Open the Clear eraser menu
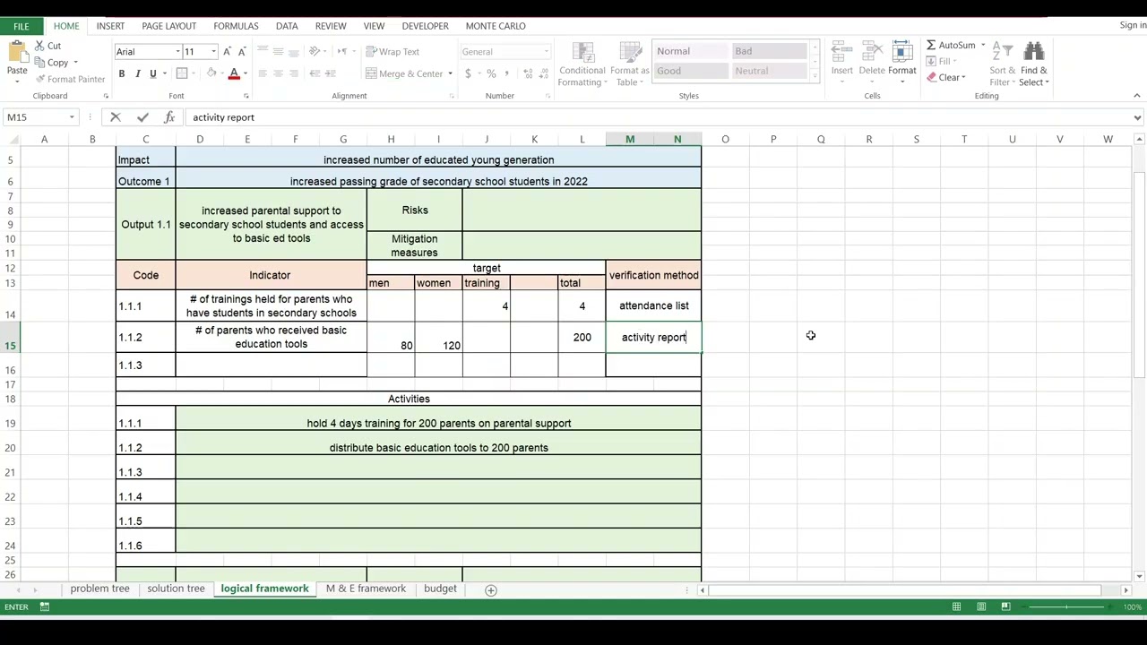This screenshot has width=1147, height=645. pos(945,78)
